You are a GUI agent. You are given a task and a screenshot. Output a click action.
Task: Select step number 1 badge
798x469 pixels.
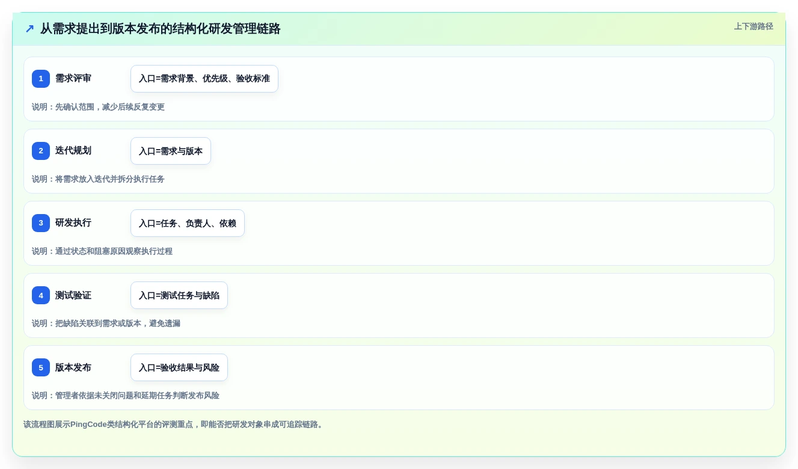[41, 79]
